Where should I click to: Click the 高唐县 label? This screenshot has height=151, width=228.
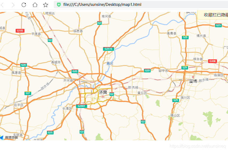(16, 73)
